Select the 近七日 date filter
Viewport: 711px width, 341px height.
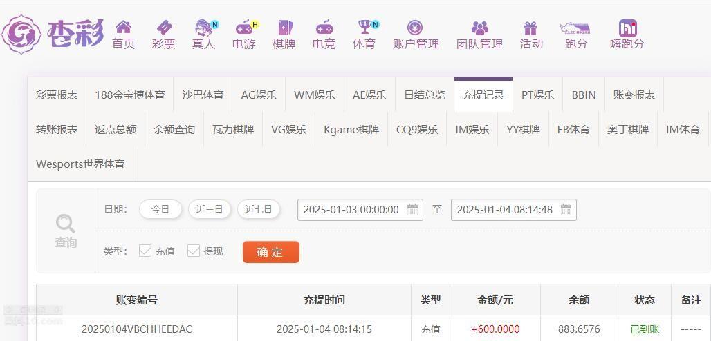tap(259, 209)
